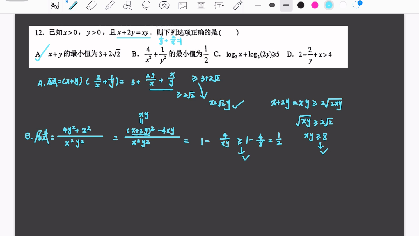Click option A's value "3+2√2"
Image resolution: width=419 pixels, height=236 pixels.
[109, 54]
